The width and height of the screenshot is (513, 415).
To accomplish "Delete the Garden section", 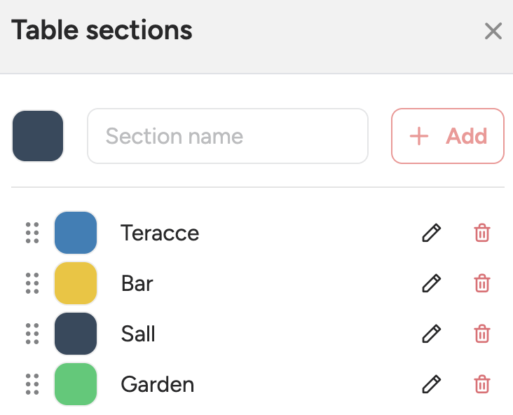I will 482,384.
